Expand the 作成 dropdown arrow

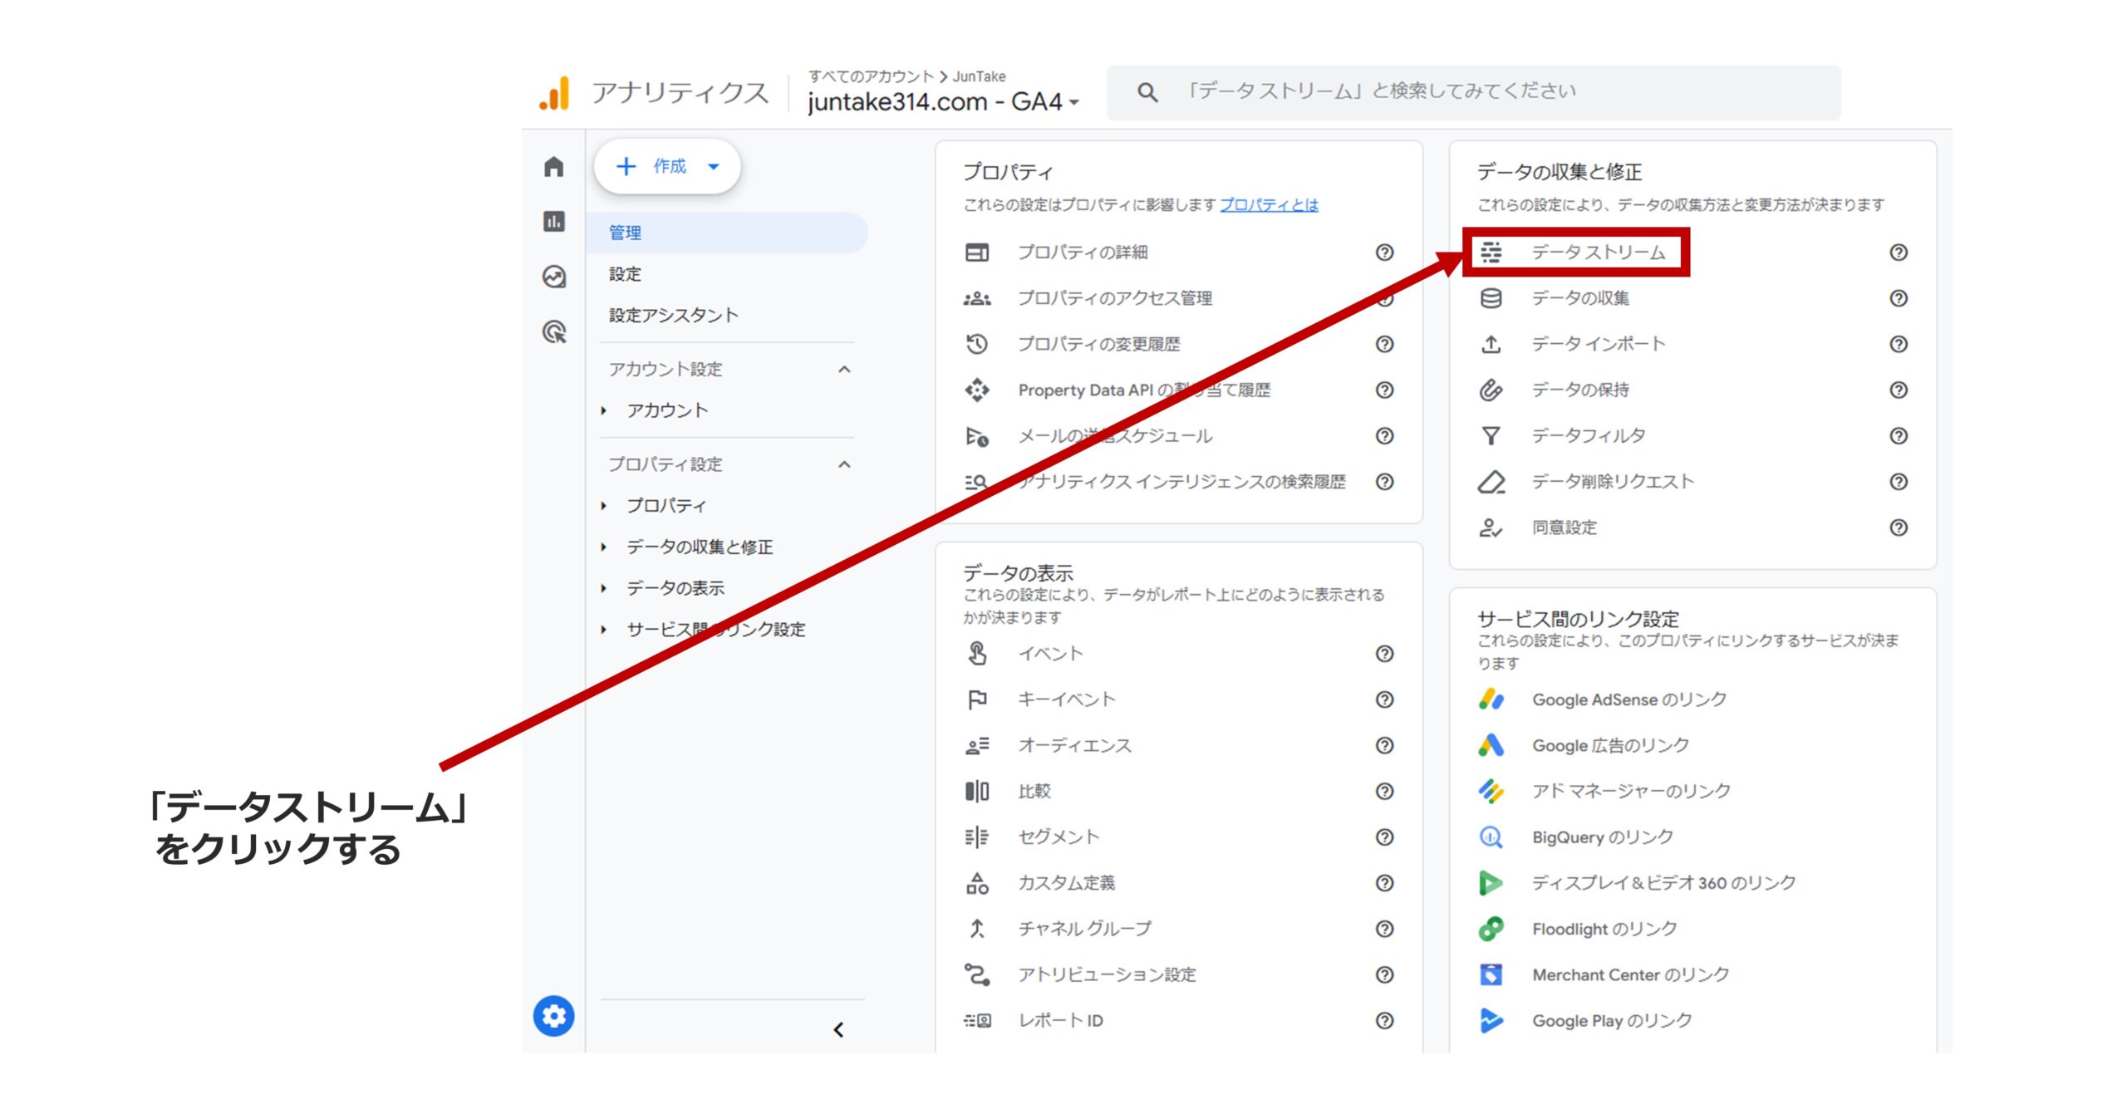[x=713, y=166]
